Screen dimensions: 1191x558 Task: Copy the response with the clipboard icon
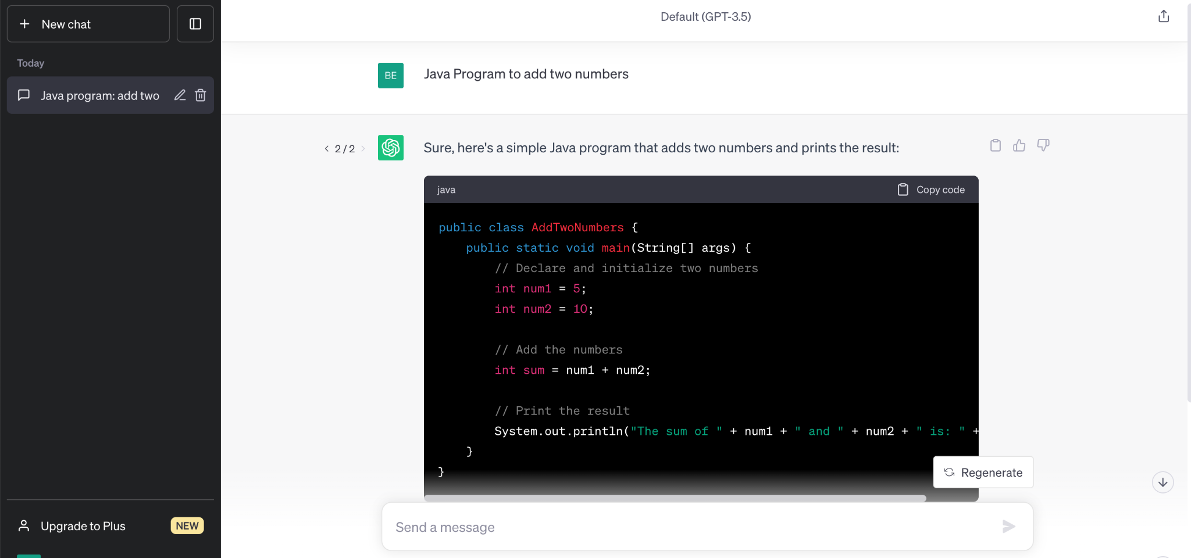(996, 145)
